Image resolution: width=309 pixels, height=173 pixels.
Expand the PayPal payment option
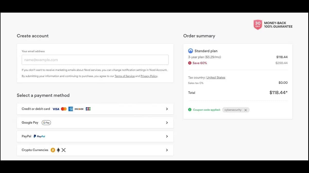click(x=167, y=136)
